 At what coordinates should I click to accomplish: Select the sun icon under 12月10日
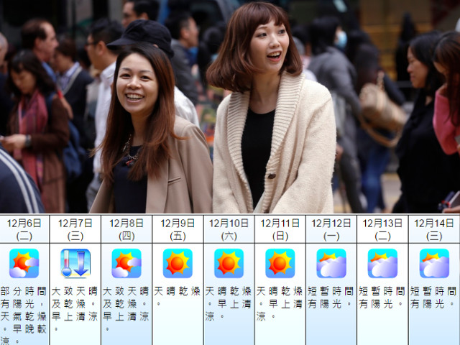[x=229, y=263]
